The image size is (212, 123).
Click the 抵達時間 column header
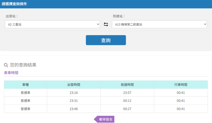[127, 85]
